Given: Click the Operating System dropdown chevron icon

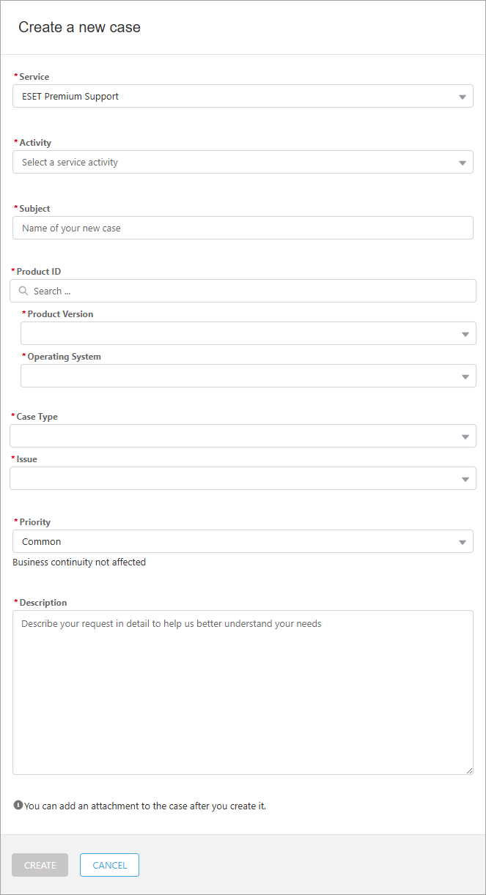Looking at the screenshot, I should (465, 376).
